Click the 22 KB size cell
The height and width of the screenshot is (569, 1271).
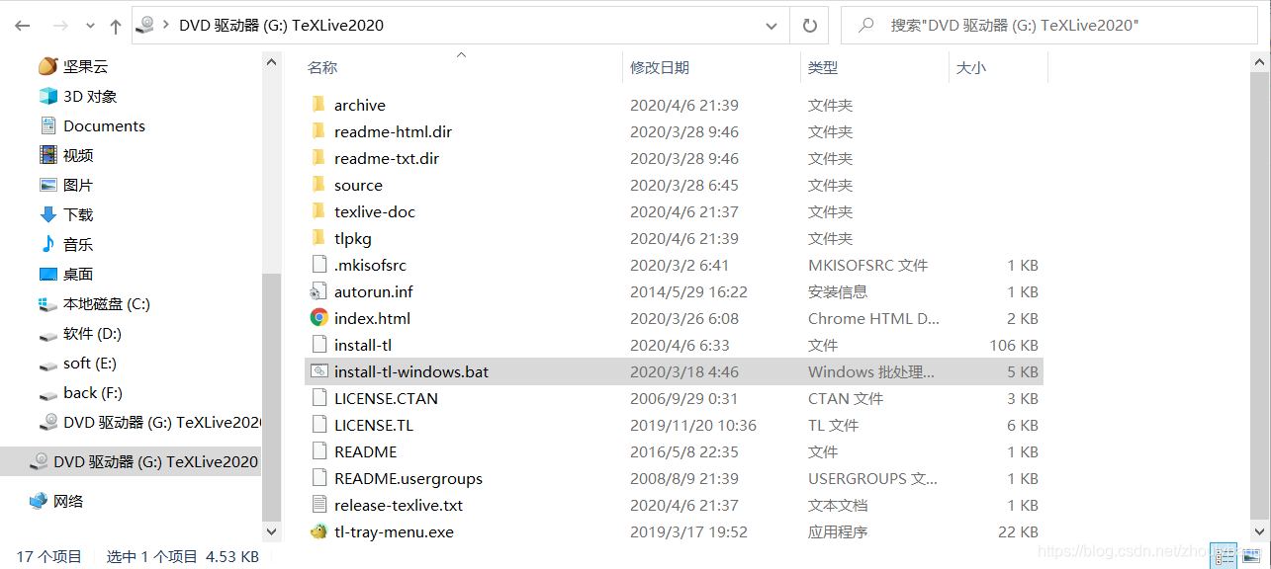click(x=1018, y=531)
